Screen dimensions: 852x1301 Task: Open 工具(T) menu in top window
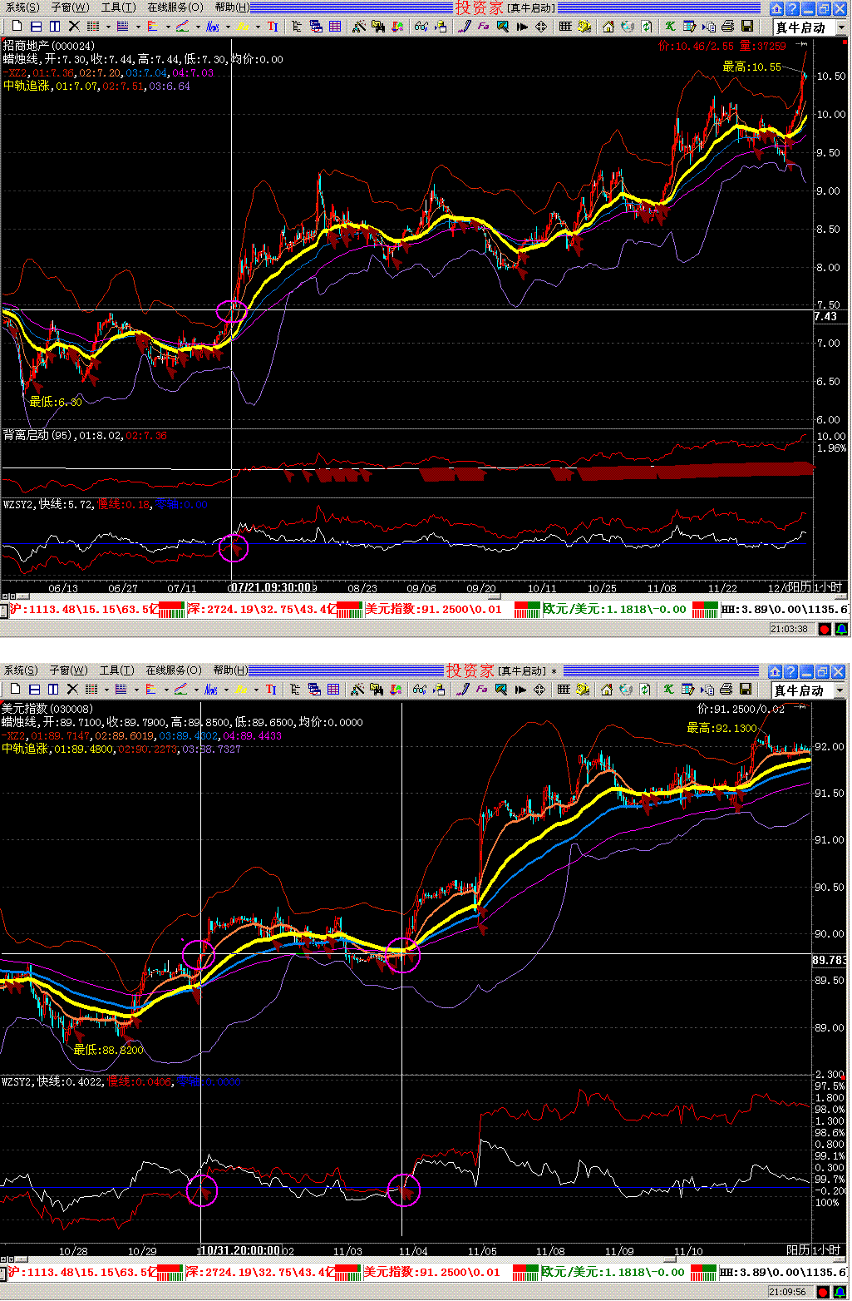[118, 7]
